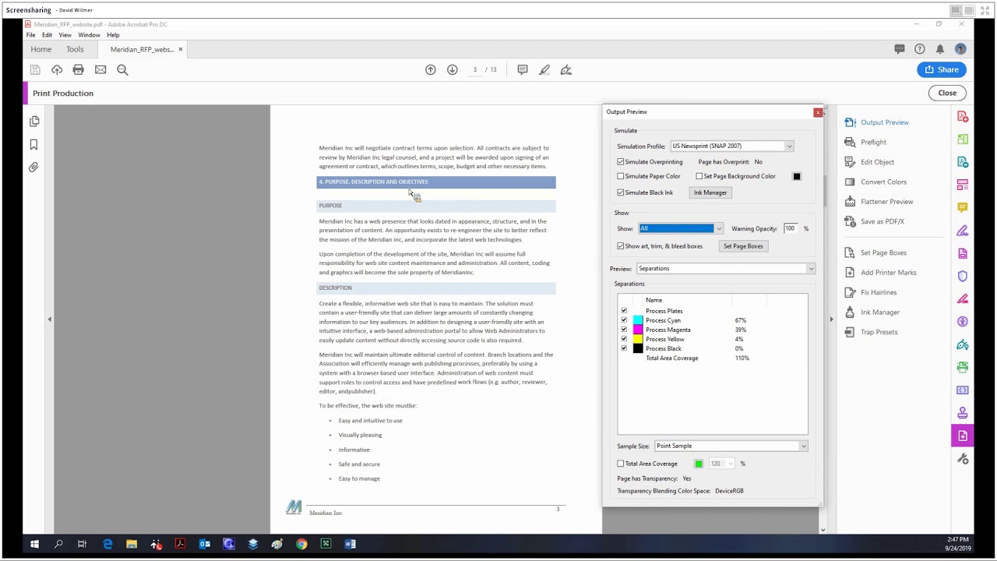Toggle Process Magenta separation checkbox
The height and width of the screenshot is (561, 997).
pyautogui.click(x=624, y=330)
